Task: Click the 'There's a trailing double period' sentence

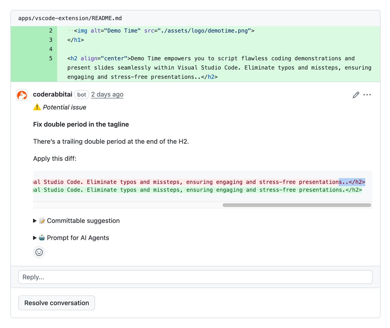Action: click(111, 141)
